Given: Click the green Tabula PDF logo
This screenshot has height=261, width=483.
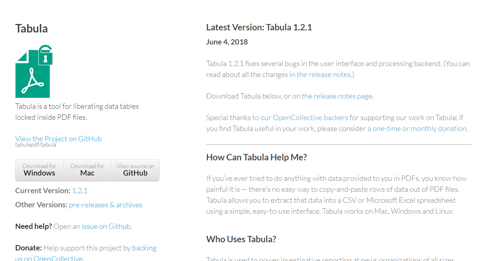Looking at the screenshot, I should coord(34,71).
